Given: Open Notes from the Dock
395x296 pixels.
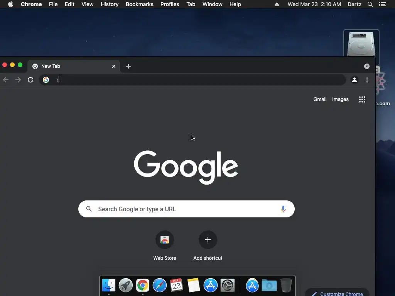Looking at the screenshot, I should pyautogui.click(x=194, y=285).
